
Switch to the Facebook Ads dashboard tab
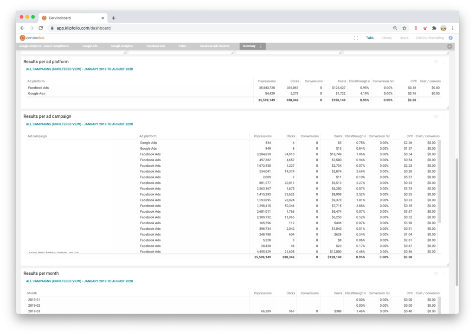[x=156, y=46]
